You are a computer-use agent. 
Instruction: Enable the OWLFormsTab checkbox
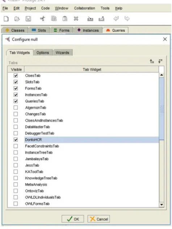16,204
